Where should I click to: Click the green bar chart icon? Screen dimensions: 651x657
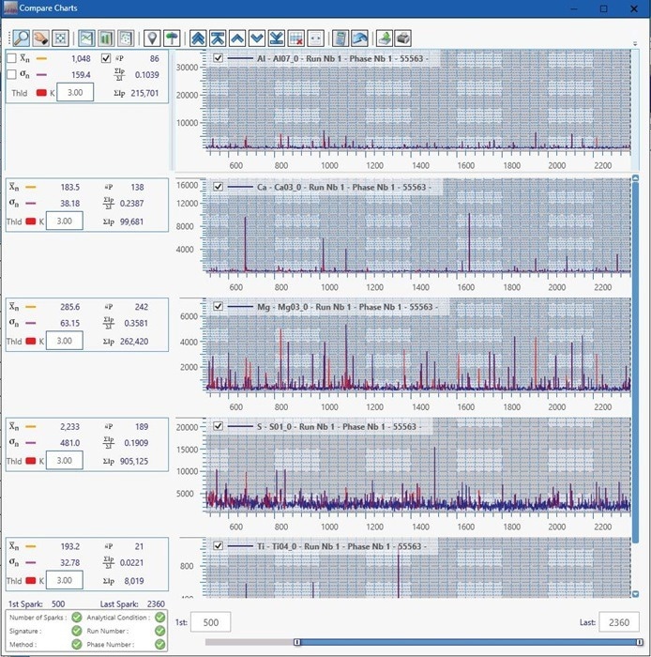pos(105,38)
